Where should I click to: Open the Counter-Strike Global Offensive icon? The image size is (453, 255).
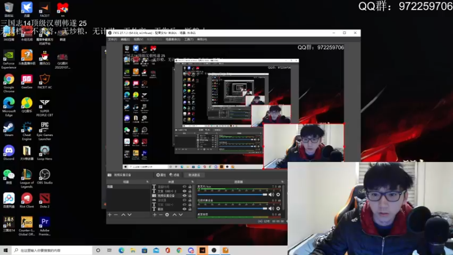click(x=27, y=226)
